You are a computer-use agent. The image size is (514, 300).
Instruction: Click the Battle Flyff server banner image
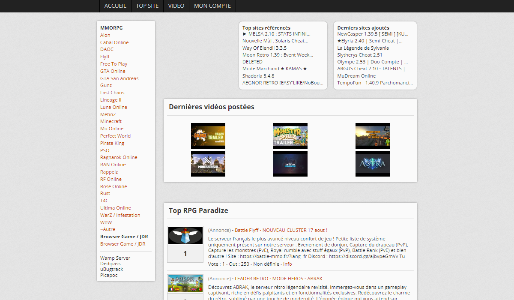click(185, 235)
